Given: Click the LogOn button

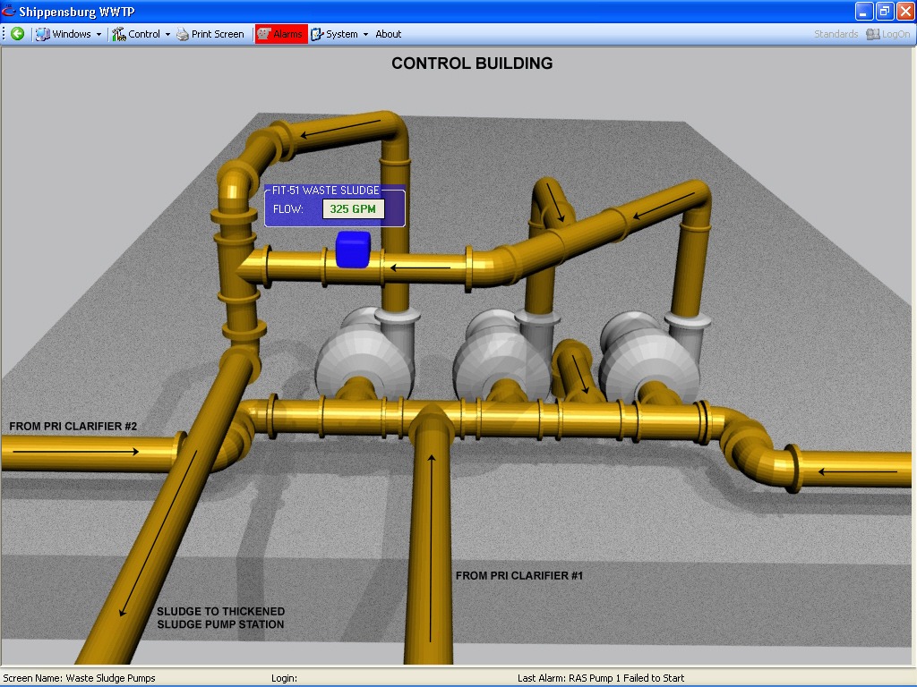Looking at the screenshot, I should [887, 34].
